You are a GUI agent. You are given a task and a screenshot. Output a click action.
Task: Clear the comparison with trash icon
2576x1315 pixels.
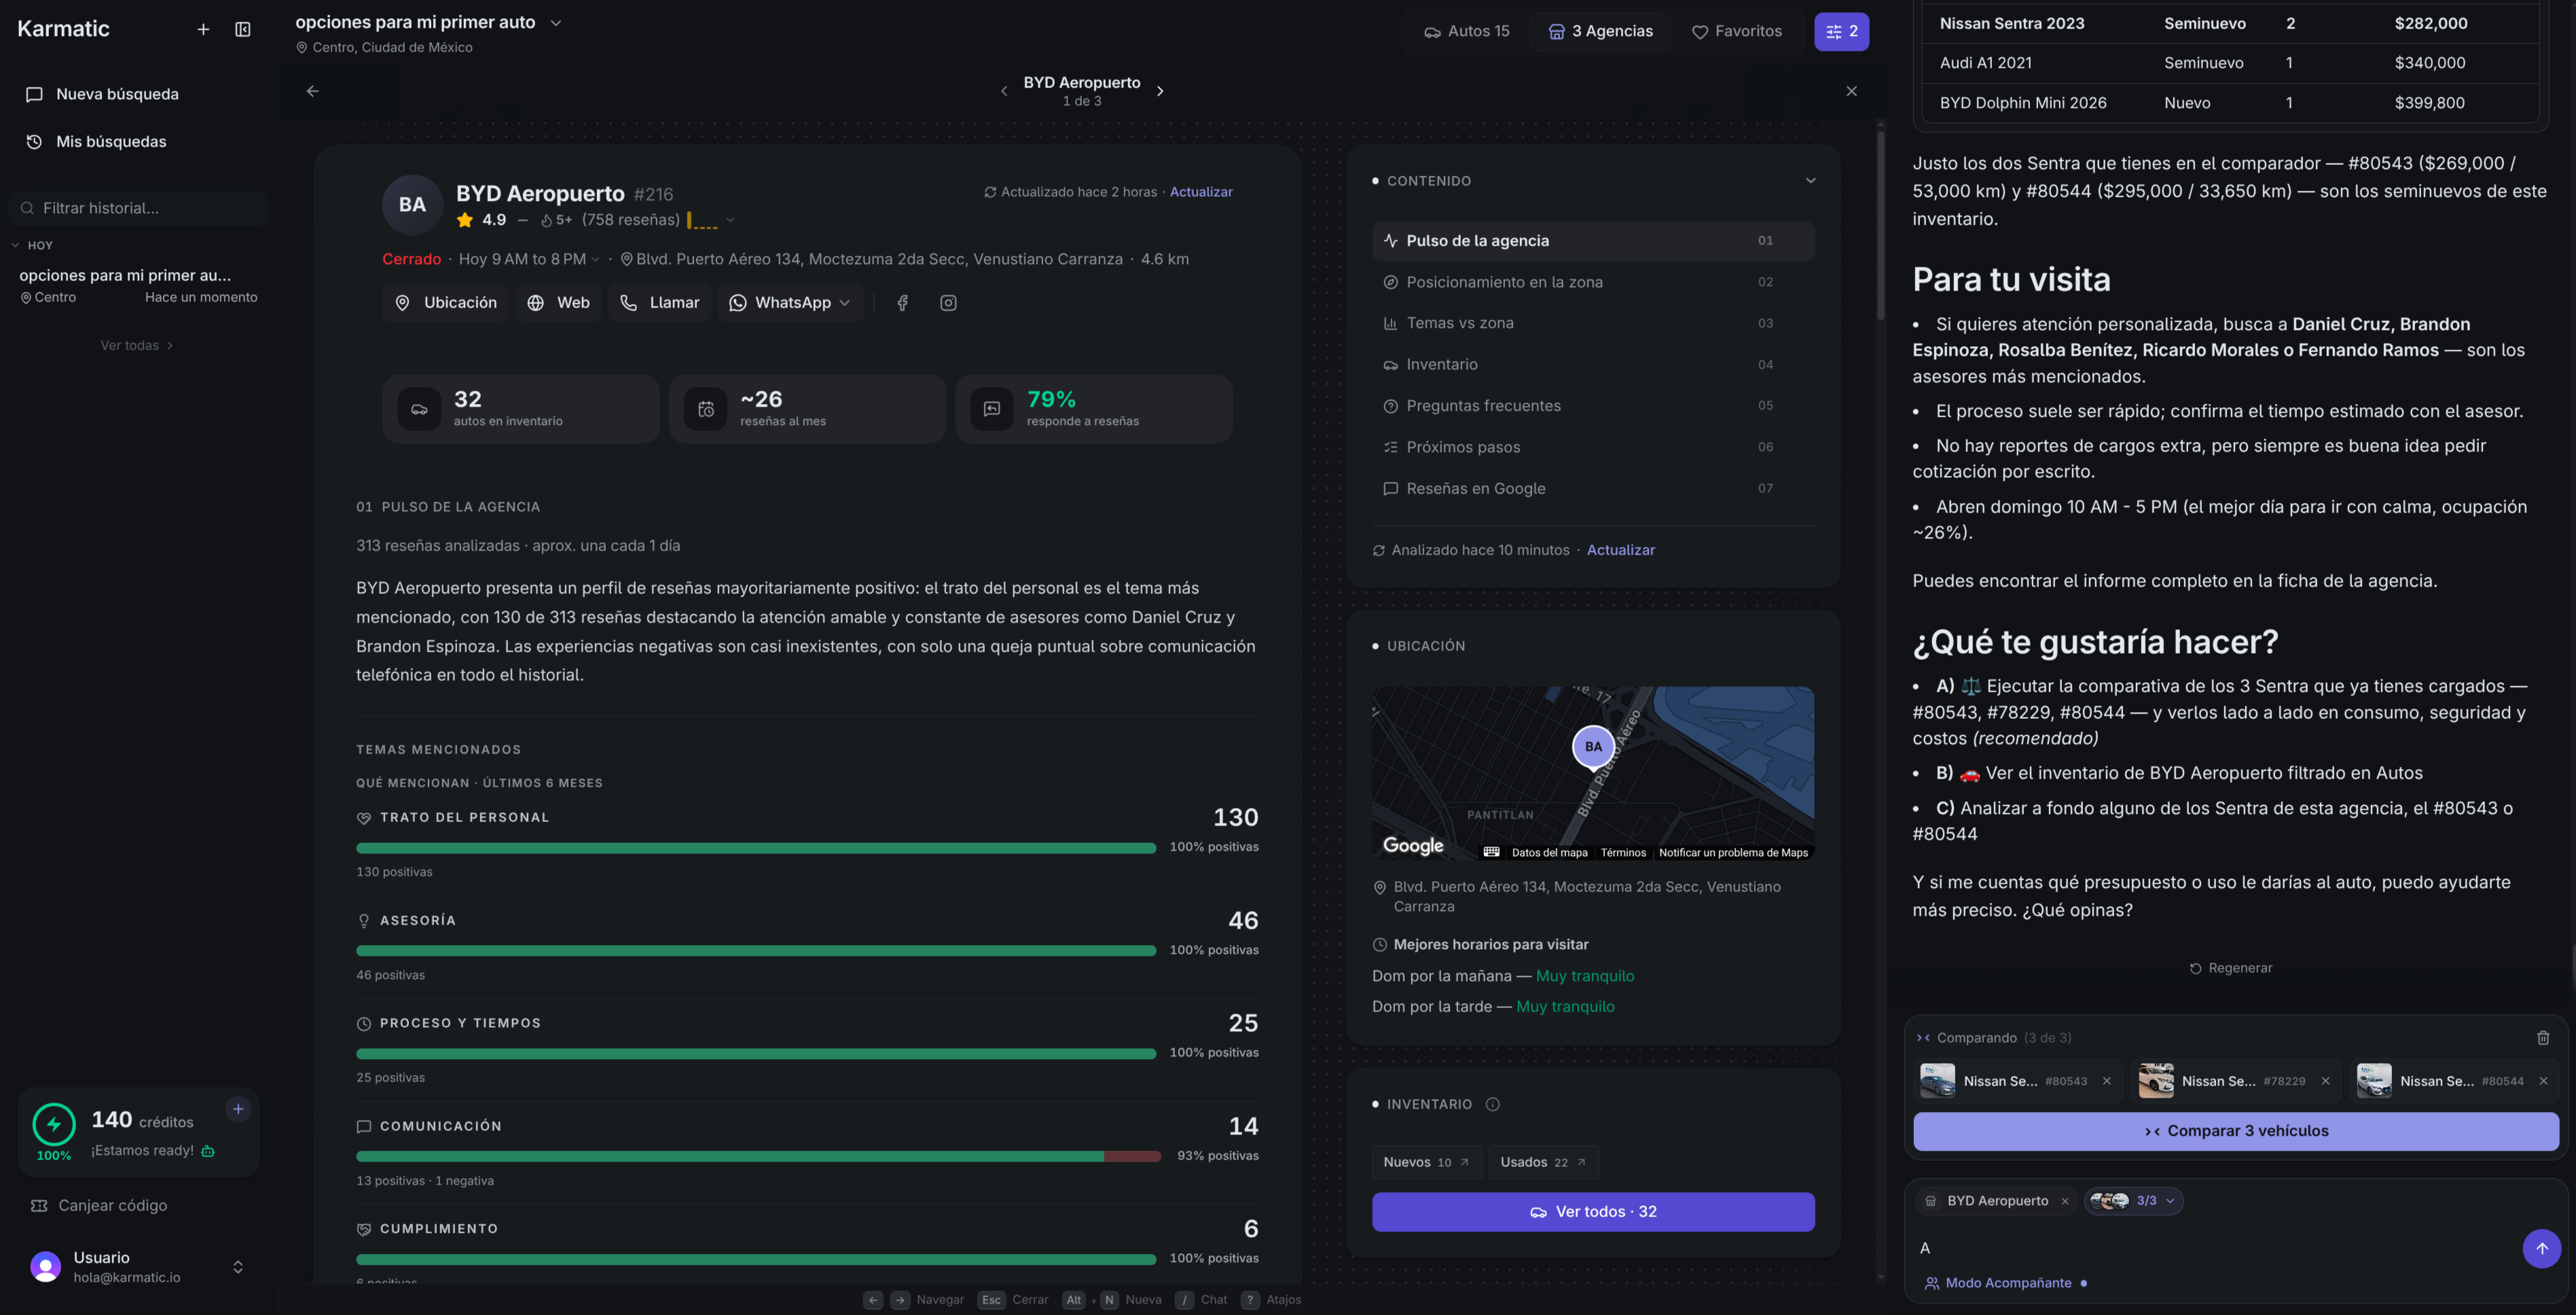(2543, 1038)
